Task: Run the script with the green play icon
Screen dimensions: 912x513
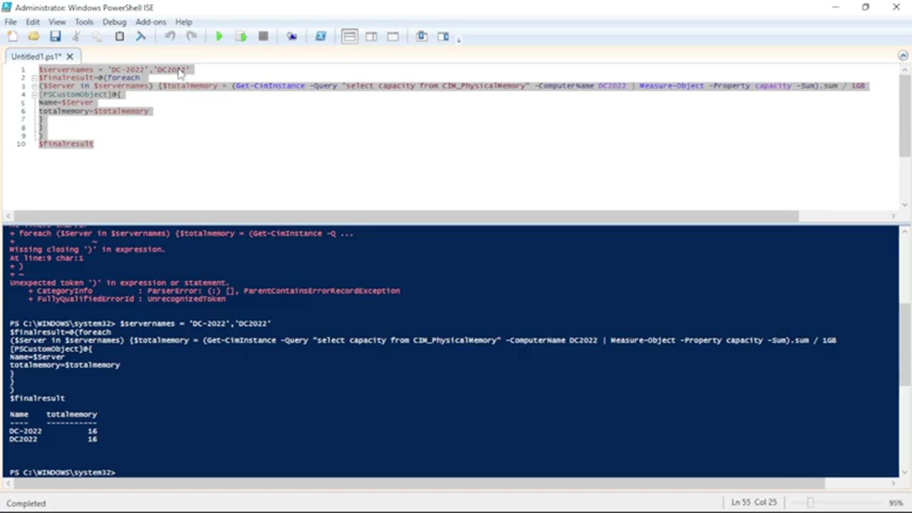Action: 219,36
